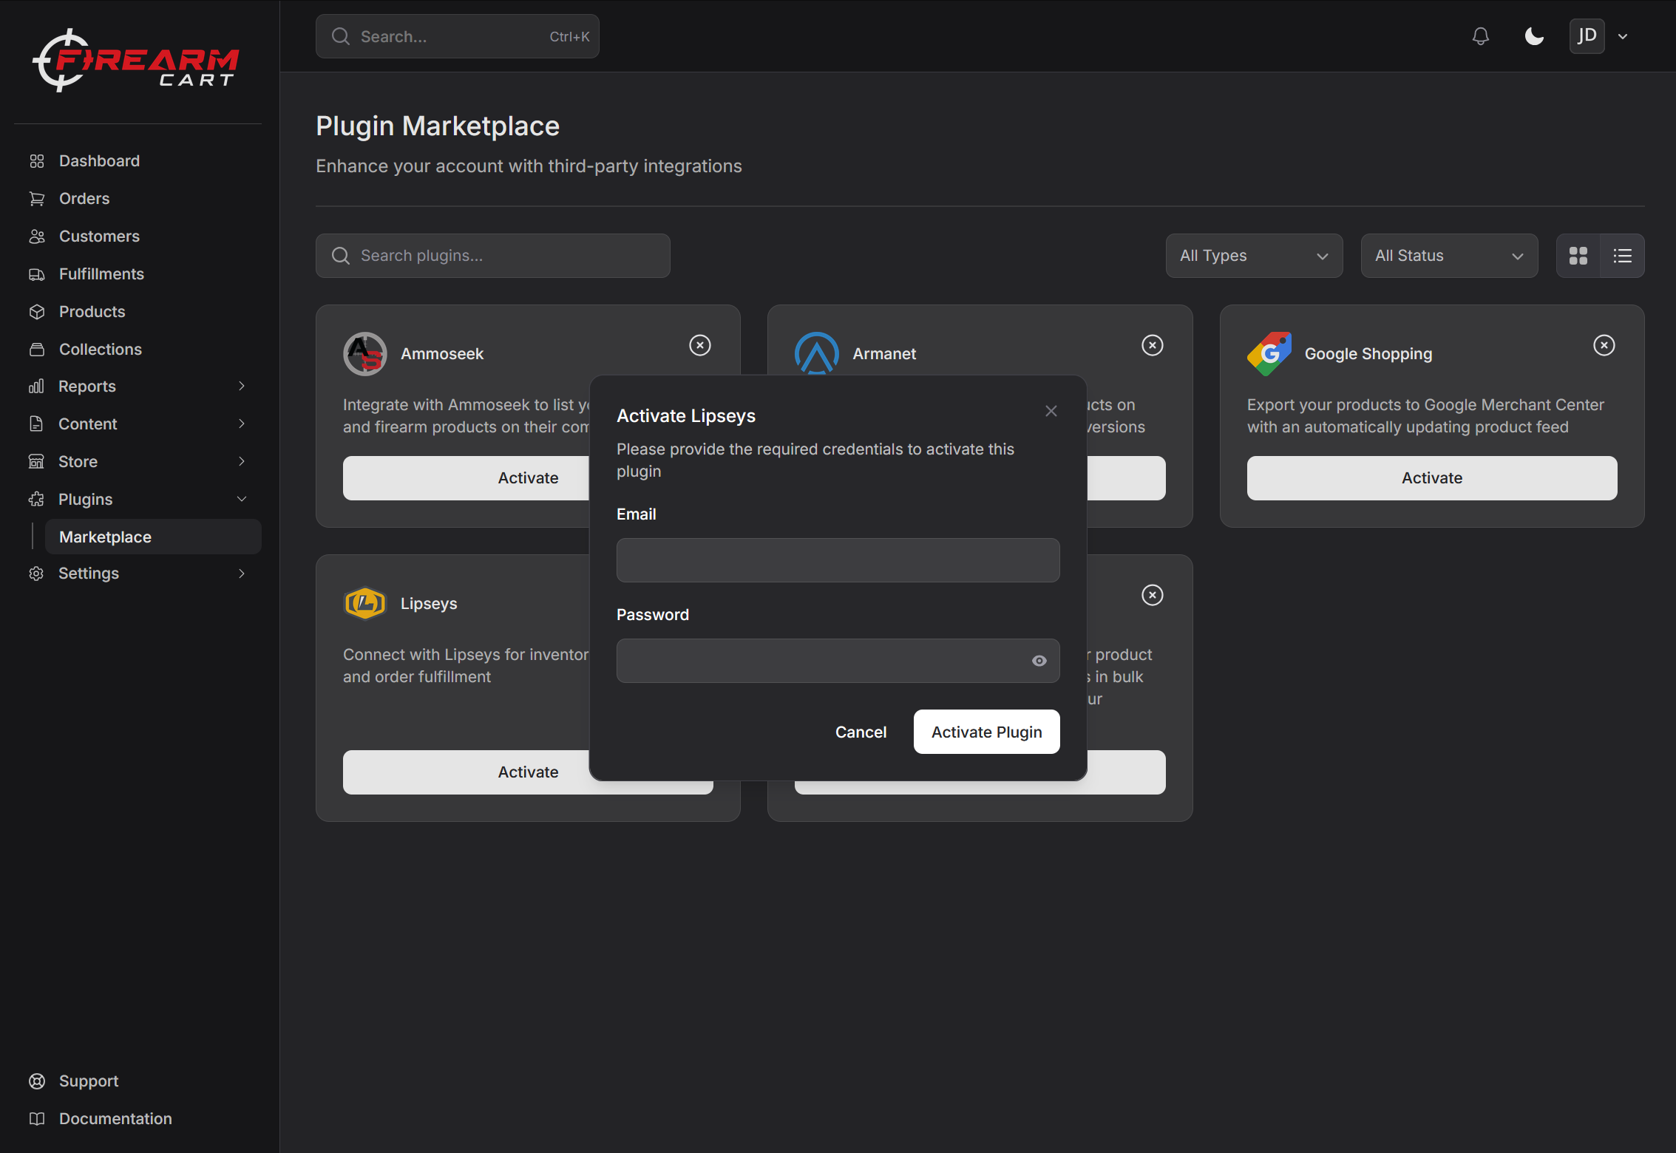Switch to list view
The image size is (1676, 1153).
coord(1623,256)
